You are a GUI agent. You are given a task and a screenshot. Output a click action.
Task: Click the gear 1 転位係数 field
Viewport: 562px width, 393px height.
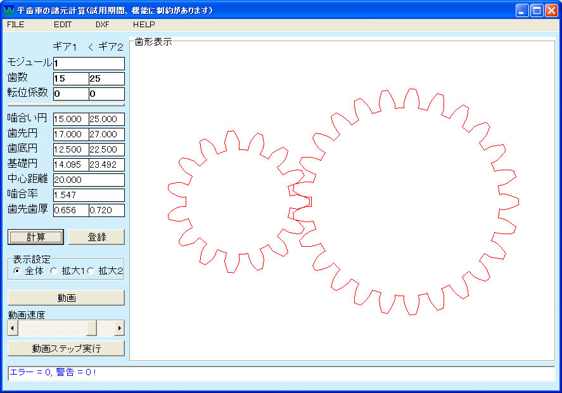point(70,94)
